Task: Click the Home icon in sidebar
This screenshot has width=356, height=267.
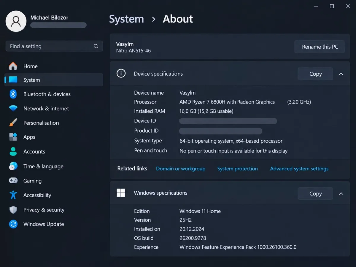Action: coord(13,66)
